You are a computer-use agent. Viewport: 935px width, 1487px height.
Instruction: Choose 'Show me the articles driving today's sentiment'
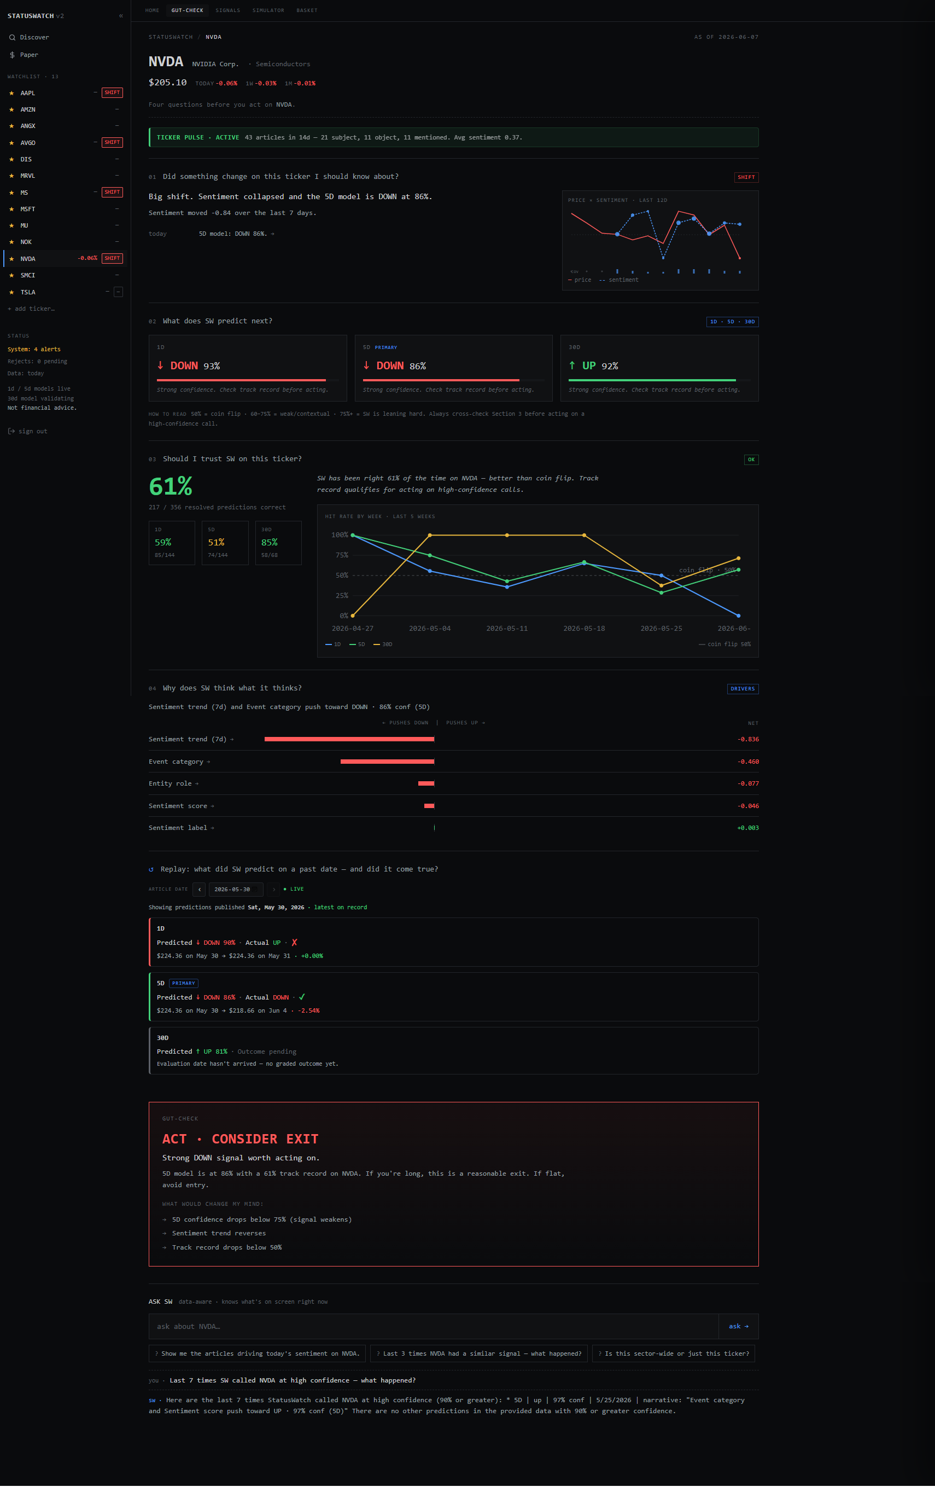tap(258, 1354)
